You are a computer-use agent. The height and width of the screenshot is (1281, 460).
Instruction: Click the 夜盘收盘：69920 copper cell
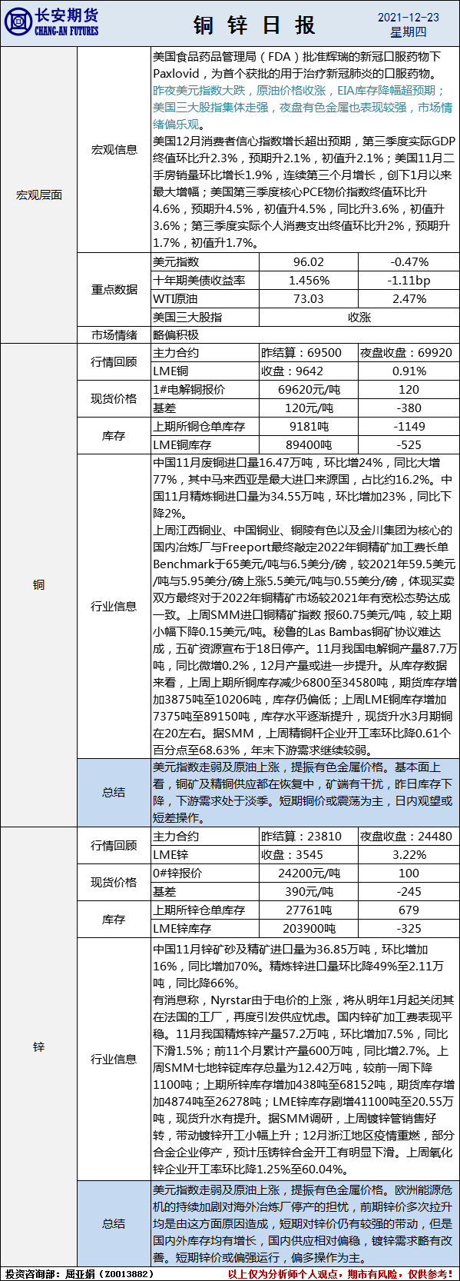(409, 352)
